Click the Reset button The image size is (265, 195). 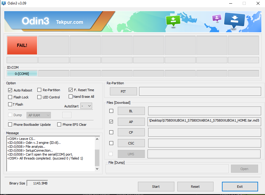tap(195, 187)
